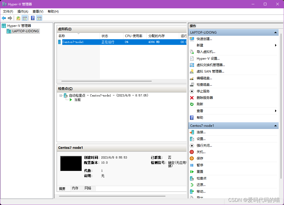Click the red 关机 shutdown icon
The width and height of the screenshot is (284, 205).
click(x=192, y=152)
